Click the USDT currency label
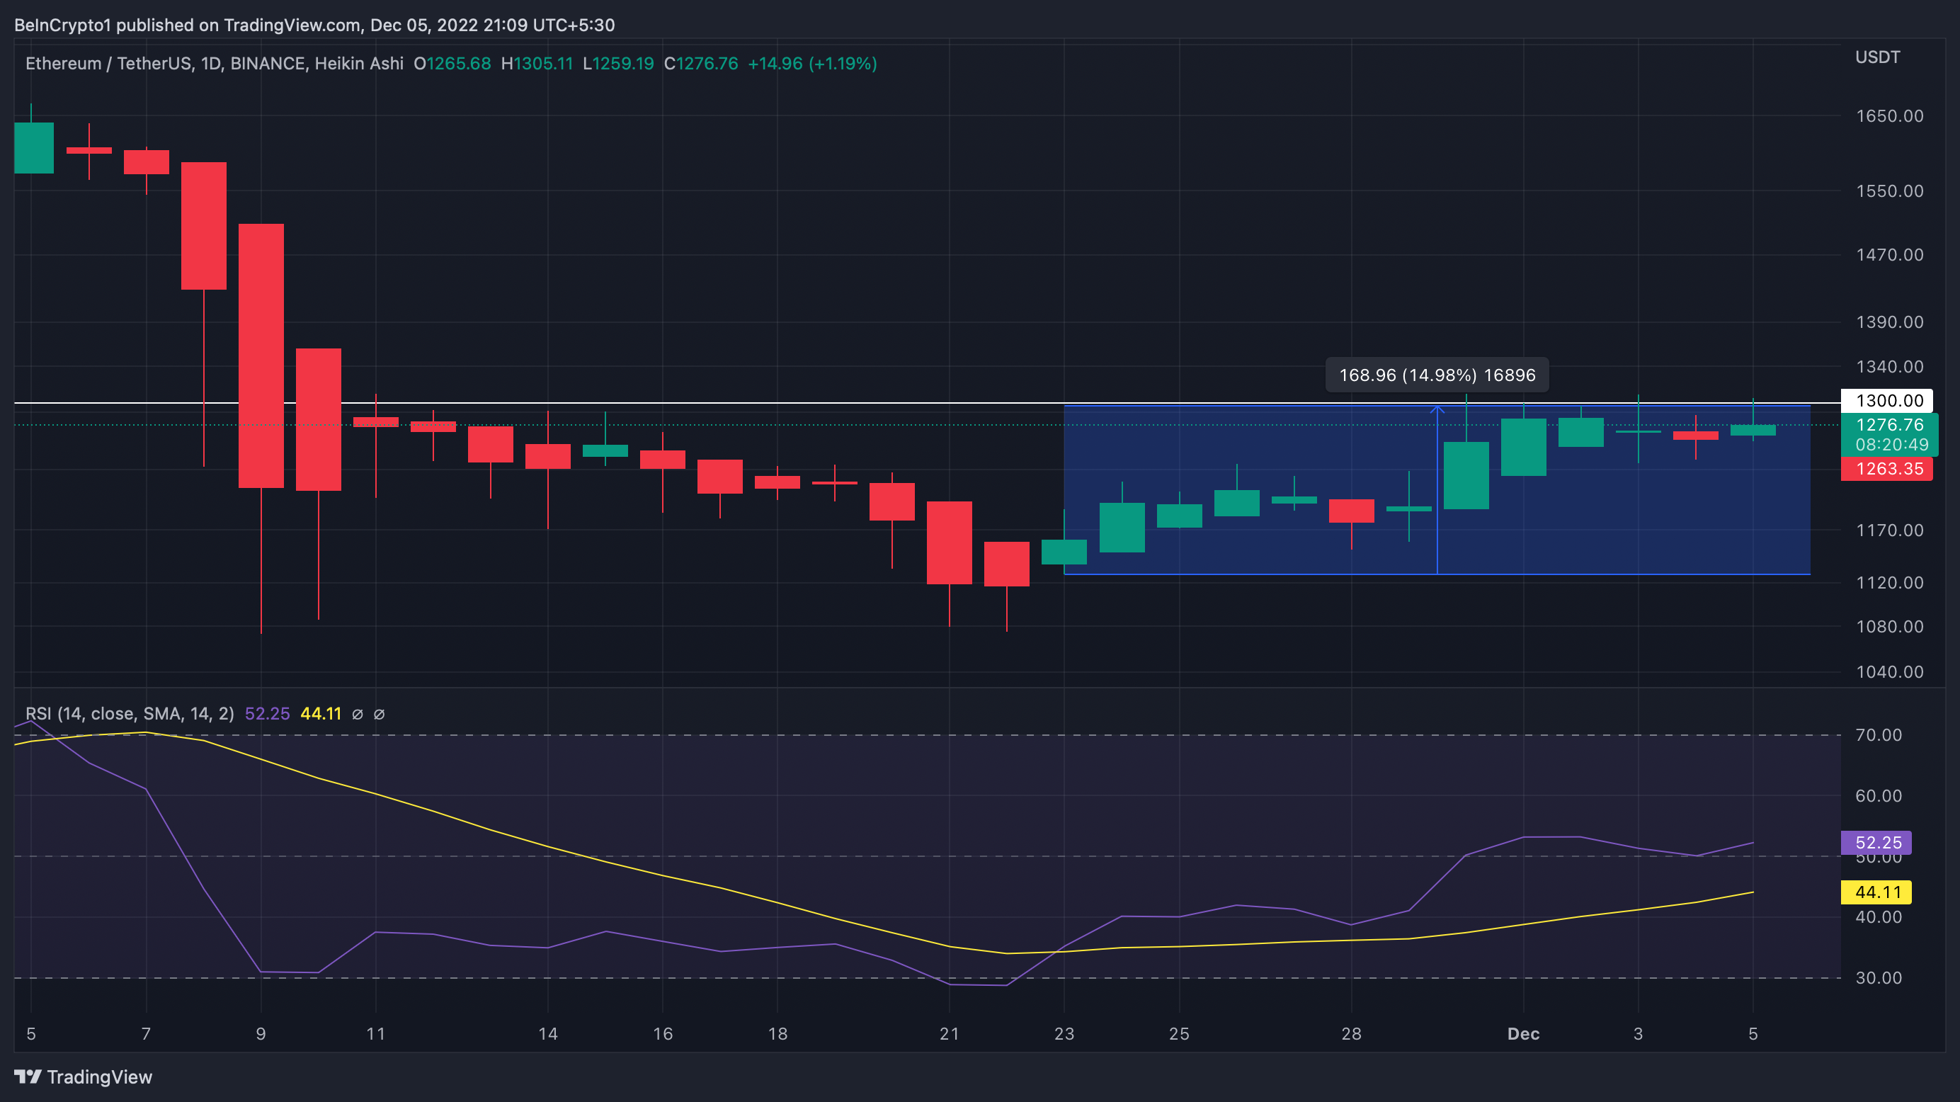 pyautogui.click(x=1876, y=57)
